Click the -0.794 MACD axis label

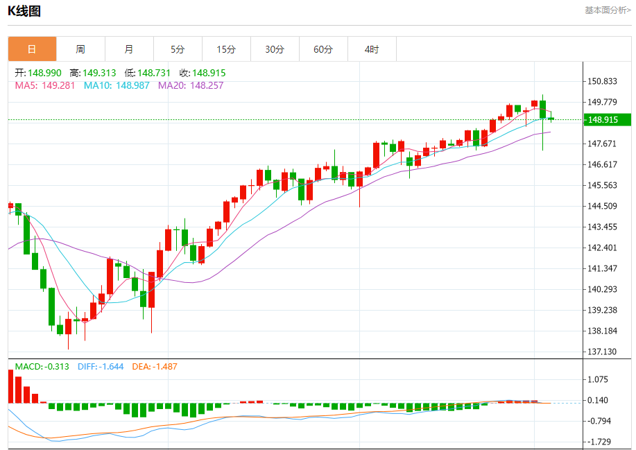[x=599, y=421]
